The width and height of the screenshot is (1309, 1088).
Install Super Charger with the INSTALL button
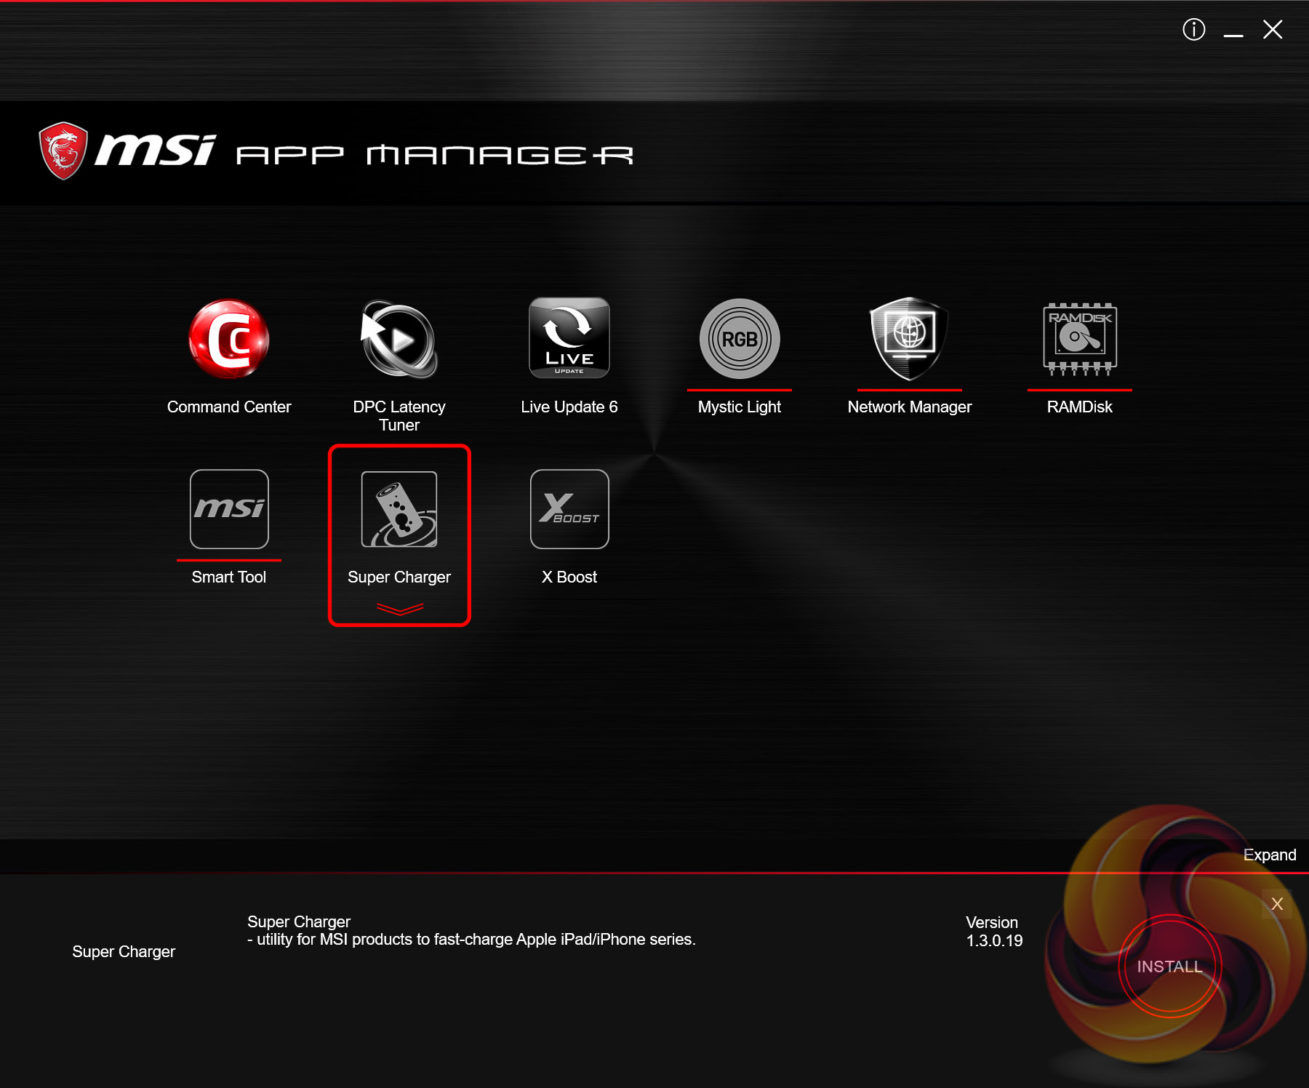tap(1170, 967)
